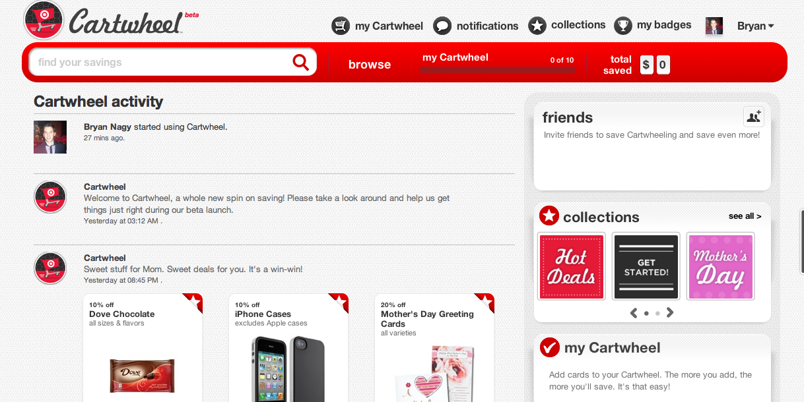This screenshot has height=402, width=804.
Task: Click the add friends icon
Action: 753,117
